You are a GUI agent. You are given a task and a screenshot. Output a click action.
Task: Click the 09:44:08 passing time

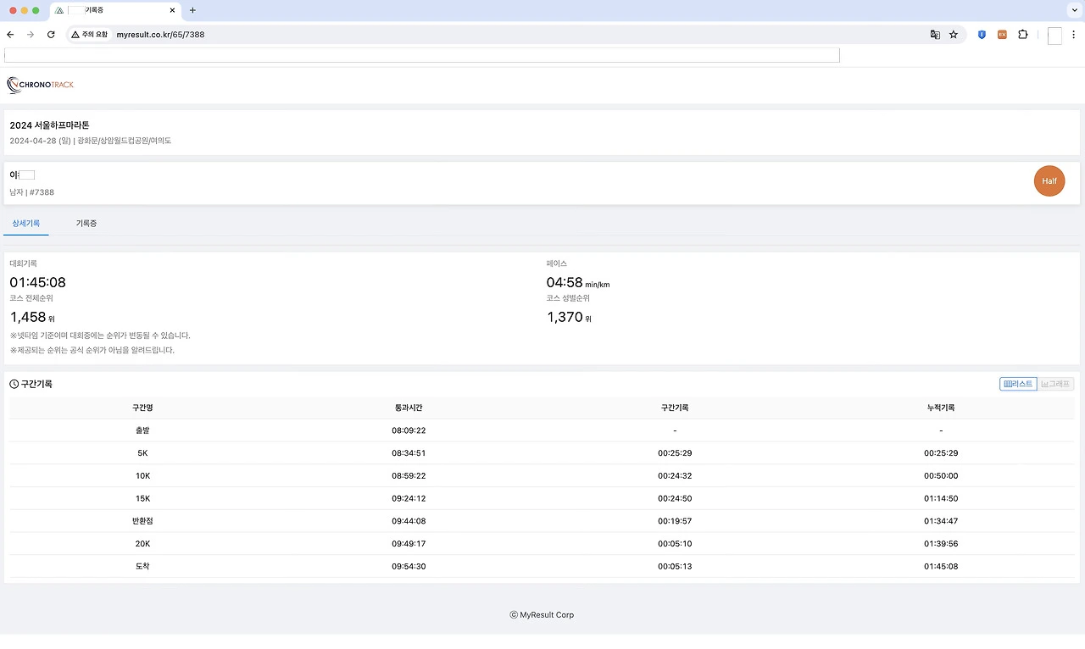point(409,521)
